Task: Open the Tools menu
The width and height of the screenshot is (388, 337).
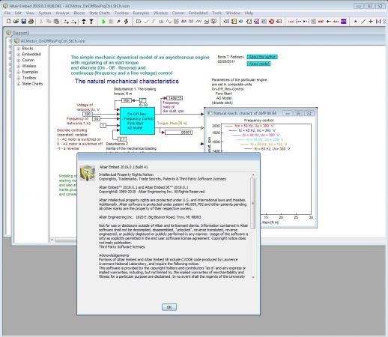Action: 216,13
